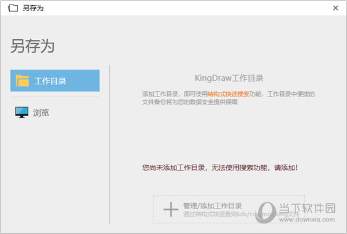This screenshot has height=234, width=347.
Task: Select the 工作目录 tab in the sidebar
Action: [x=55, y=80]
